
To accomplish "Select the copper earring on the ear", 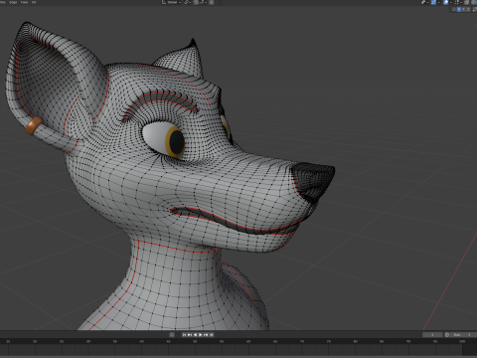I will pyautogui.click(x=34, y=126).
